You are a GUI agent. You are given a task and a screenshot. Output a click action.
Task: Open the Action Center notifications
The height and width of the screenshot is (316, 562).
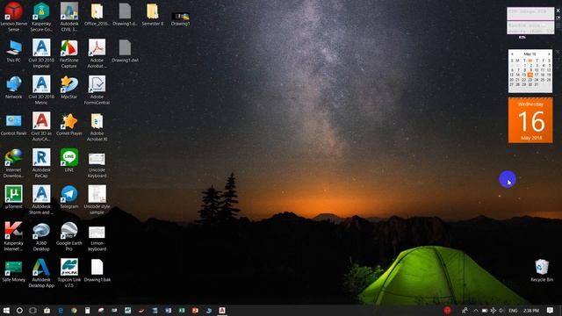[x=550, y=310]
